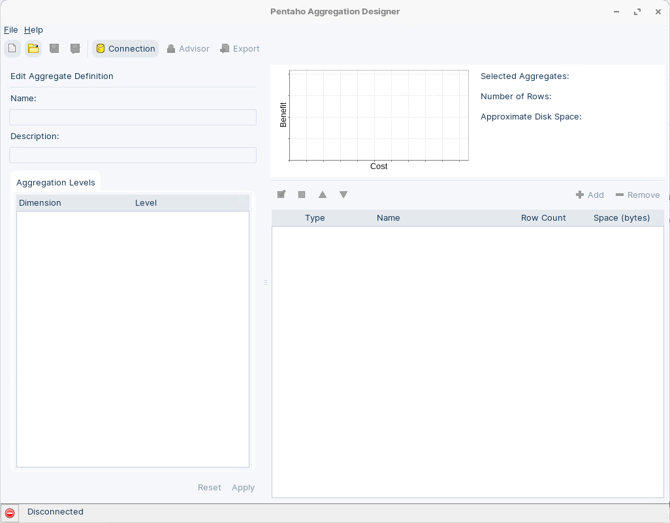Open the File menu
This screenshot has width=670, height=523.
tap(10, 30)
